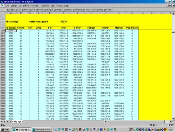
Task: Click the Farfar column heading cell
Action: pos(77,28)
